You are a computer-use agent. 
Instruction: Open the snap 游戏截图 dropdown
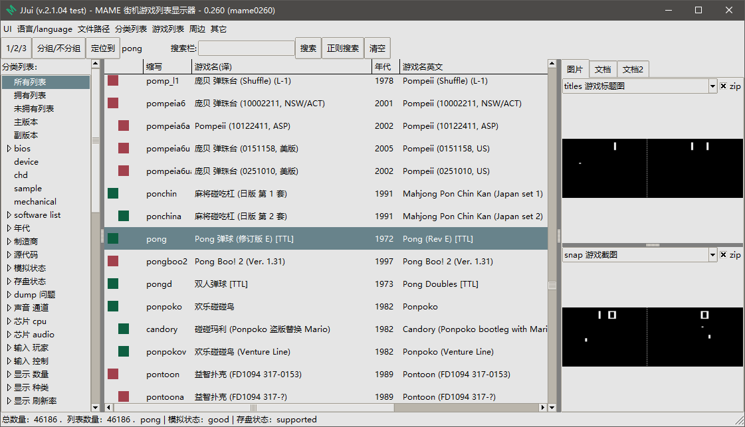712,254
